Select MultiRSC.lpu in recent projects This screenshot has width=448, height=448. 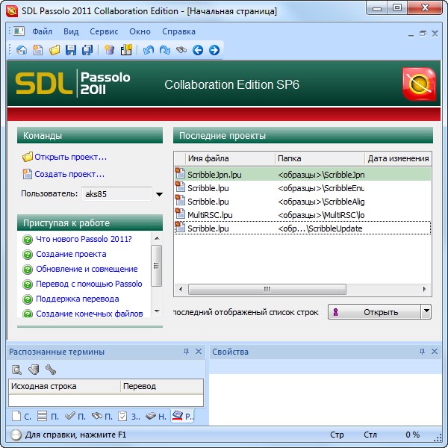pyautogui.click(x=210, y=215)
